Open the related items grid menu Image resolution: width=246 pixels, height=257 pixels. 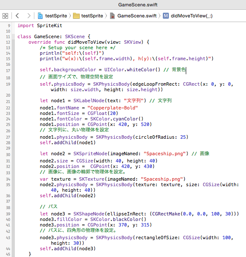pos(5,16)
